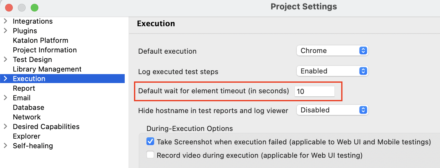The height and width of the screenshot is (168, 440).
Task: Open Database settings page
Action: click(x=28, y=107)
